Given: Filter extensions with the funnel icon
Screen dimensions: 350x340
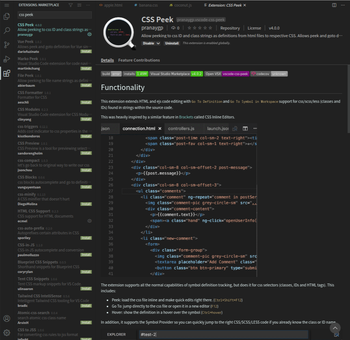Looking at the screenshot, I should click(x=70, y=5).
